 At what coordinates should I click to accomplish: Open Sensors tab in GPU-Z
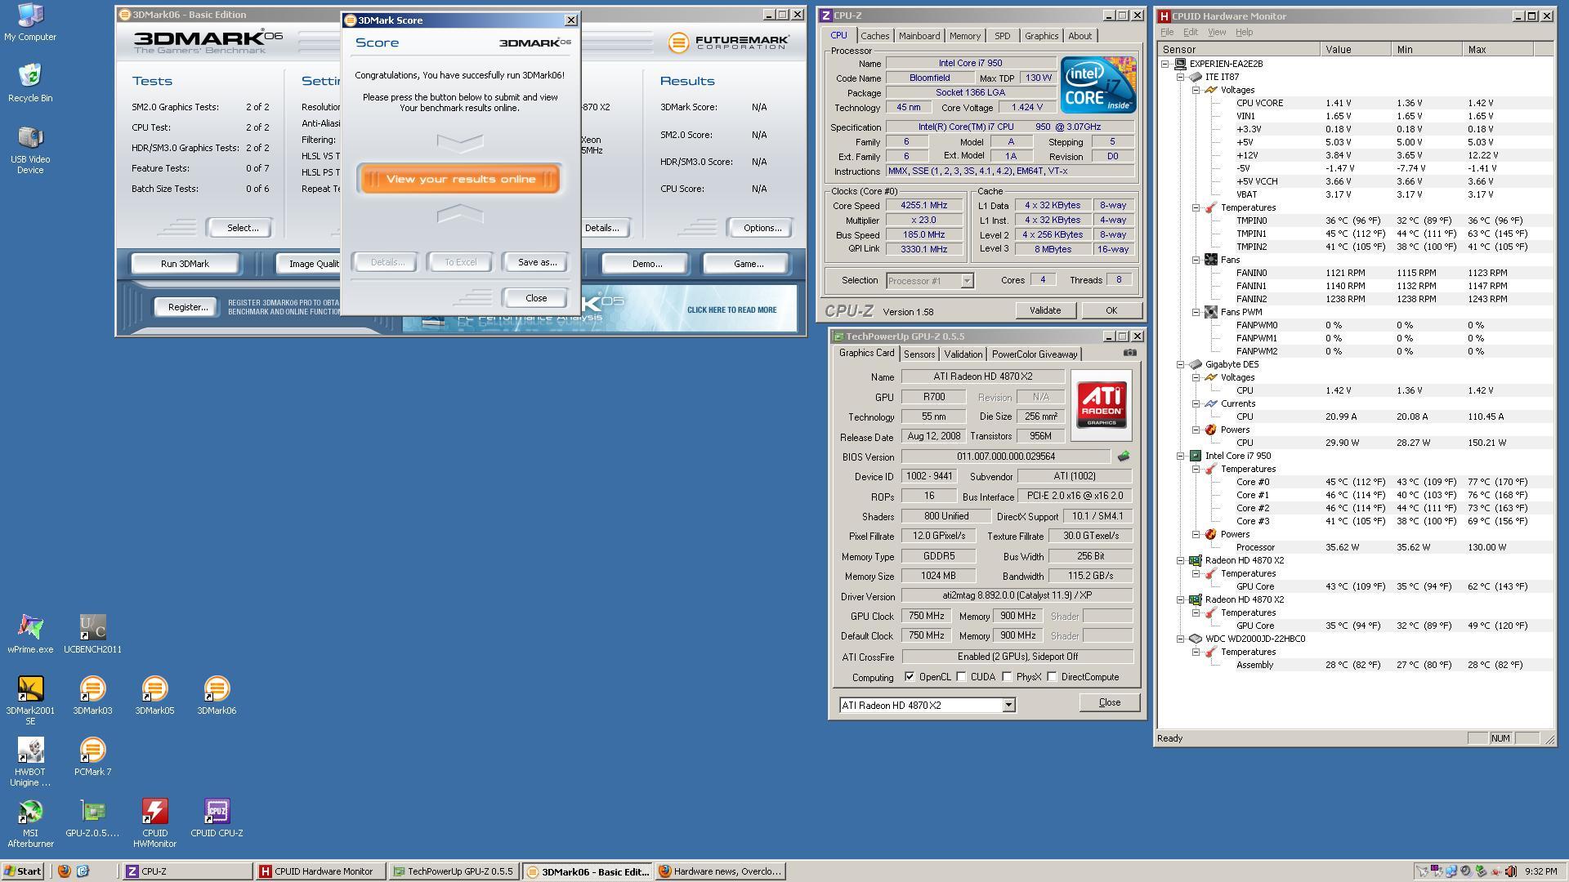[x=919, y=354]
